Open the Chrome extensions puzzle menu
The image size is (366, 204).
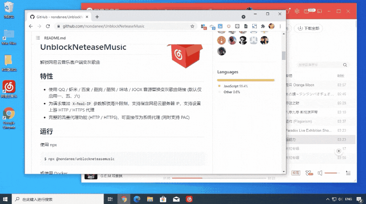(x=263, y=26)
